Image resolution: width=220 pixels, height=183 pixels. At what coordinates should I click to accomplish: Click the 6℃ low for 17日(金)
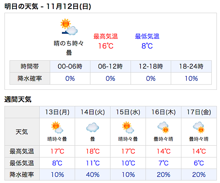click(199, 163)
